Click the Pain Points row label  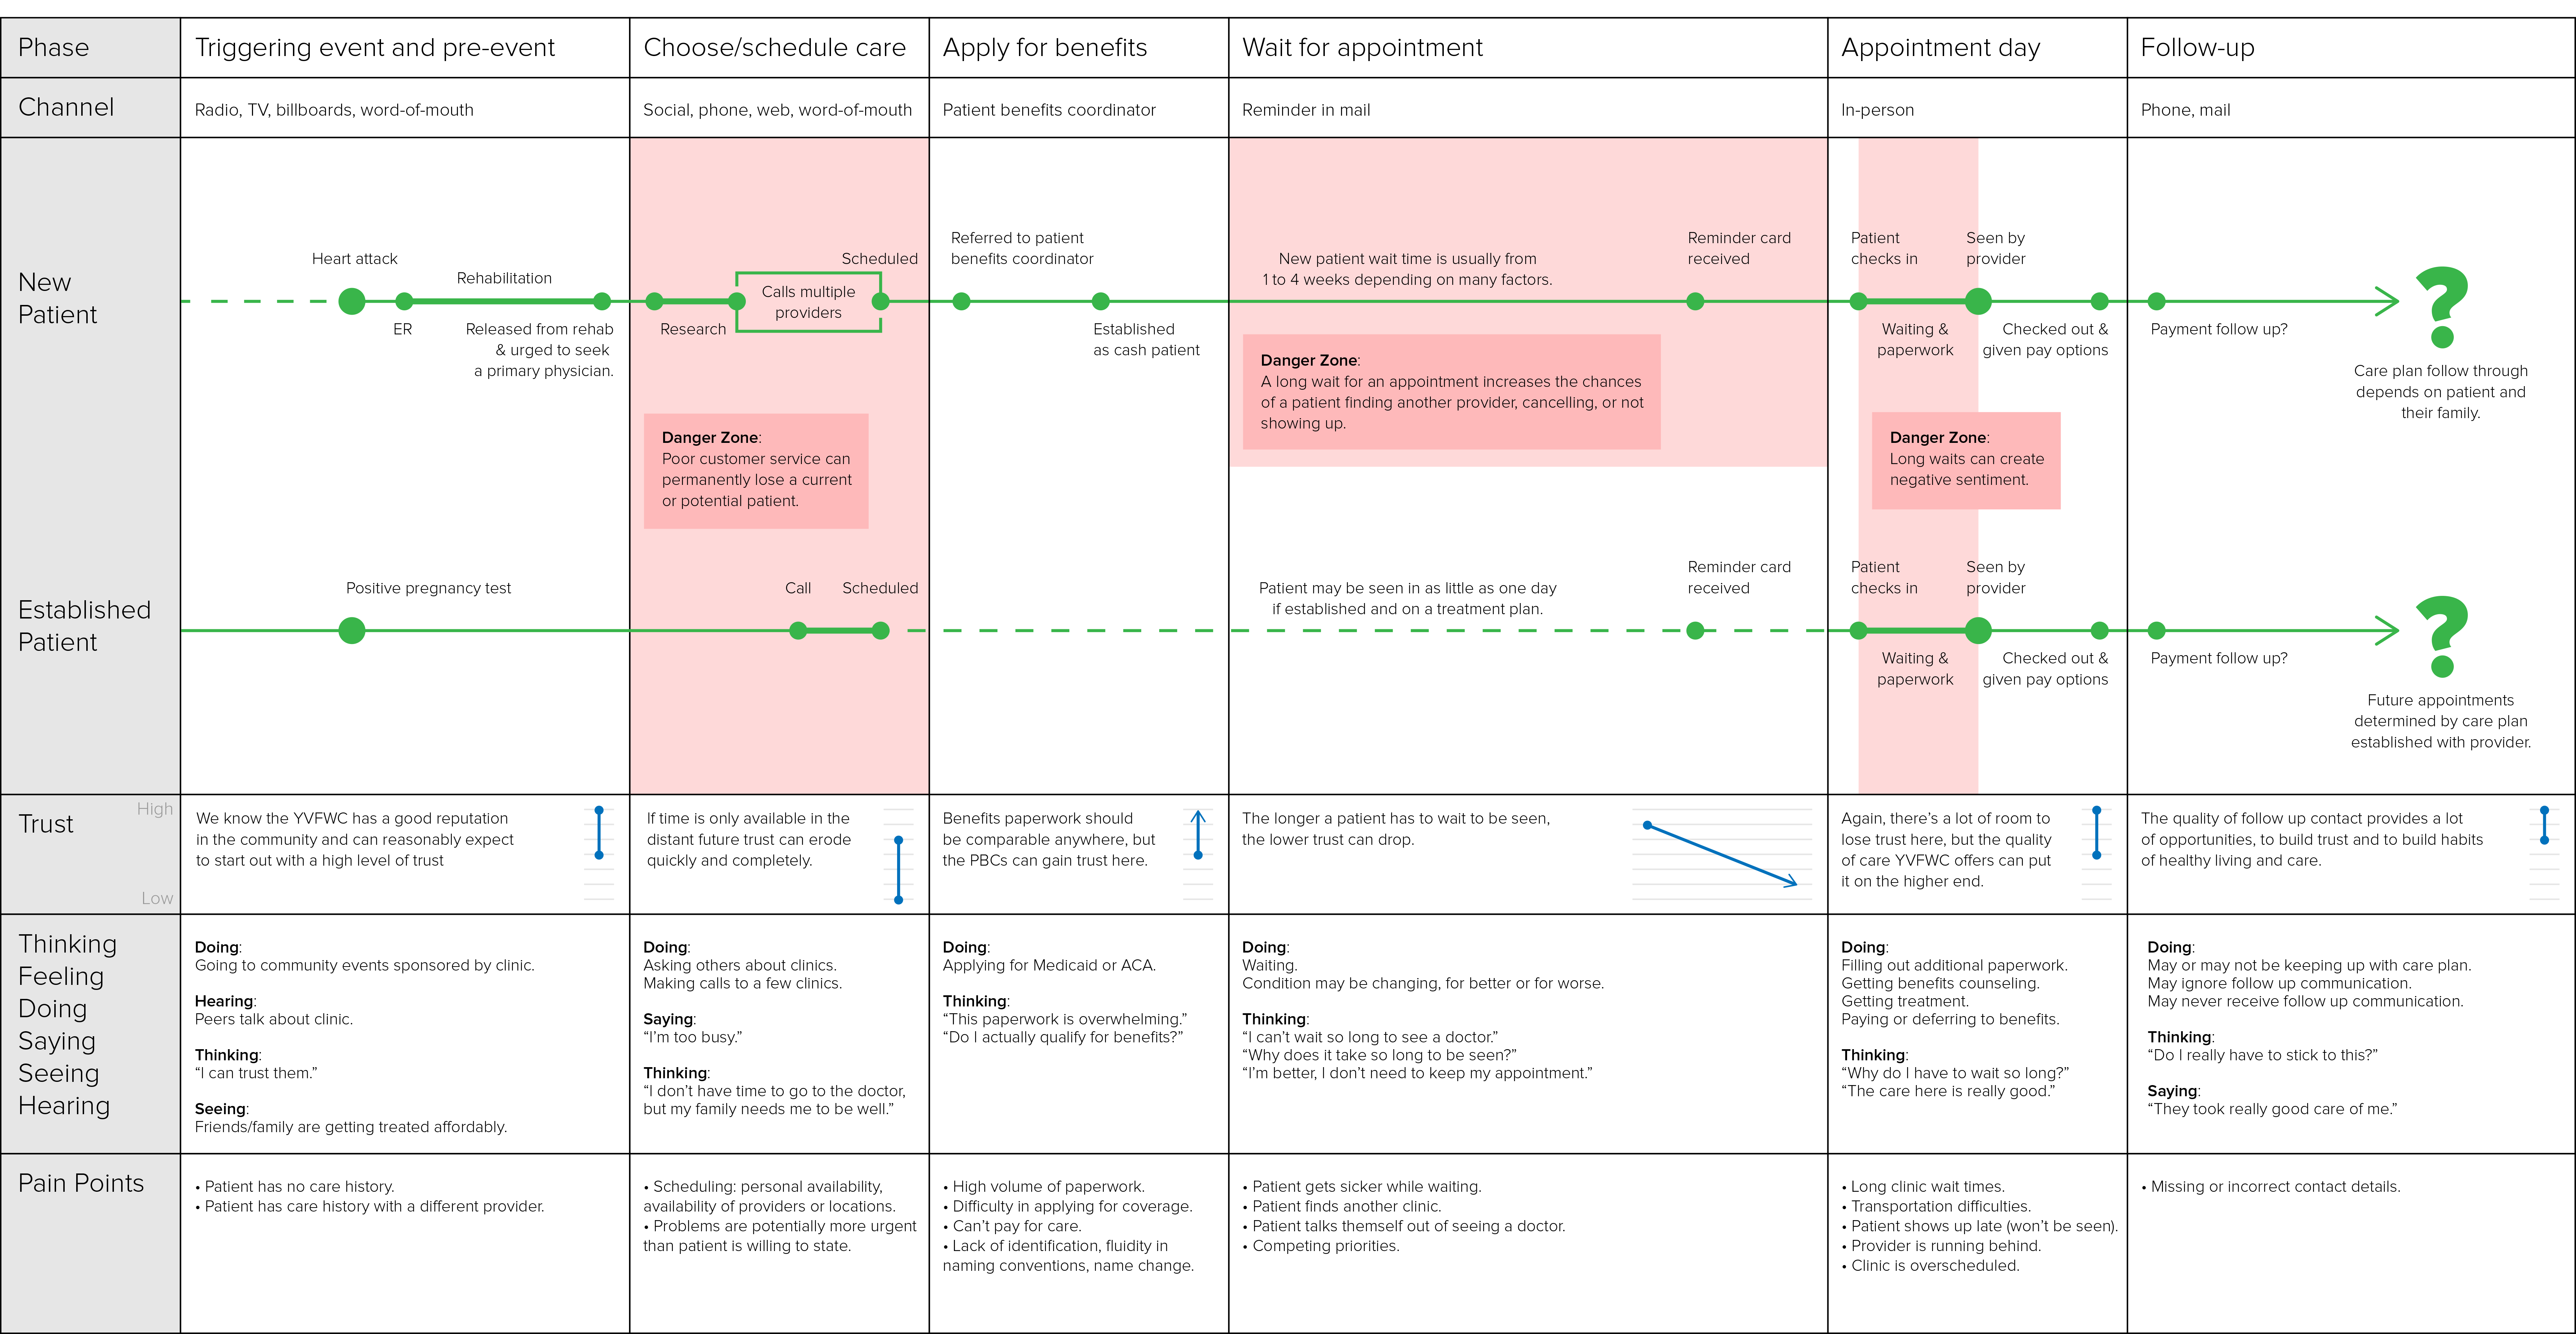click(x=81, y=1183)
